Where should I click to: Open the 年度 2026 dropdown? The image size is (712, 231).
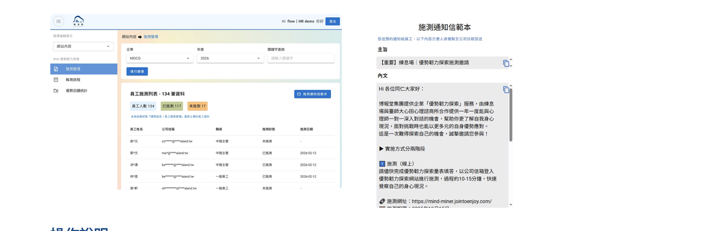[230, 58]
